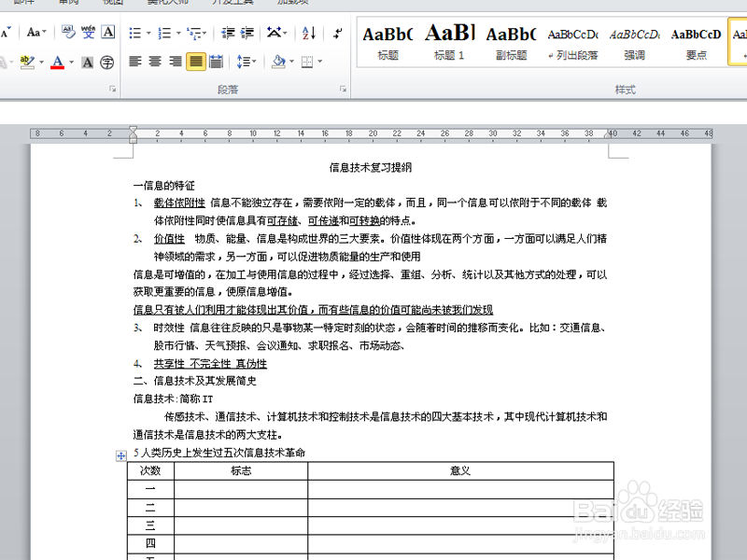Expand the Shading color dropdown arrow
Image resolution: width=747 pixels, height=560 pixels.
click(x=291, y=62)
